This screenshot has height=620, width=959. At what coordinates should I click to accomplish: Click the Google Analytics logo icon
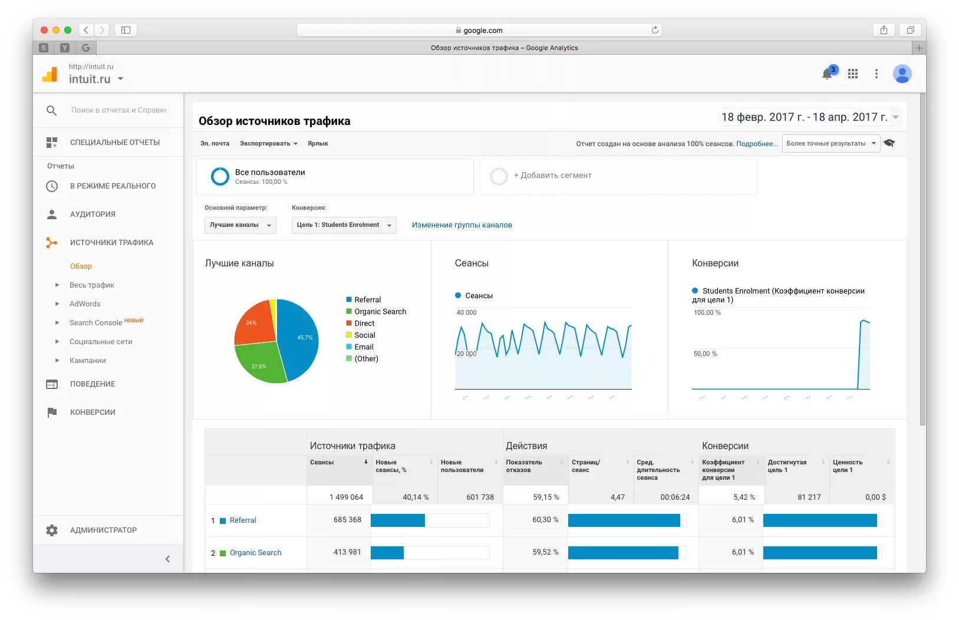[50, 74]
